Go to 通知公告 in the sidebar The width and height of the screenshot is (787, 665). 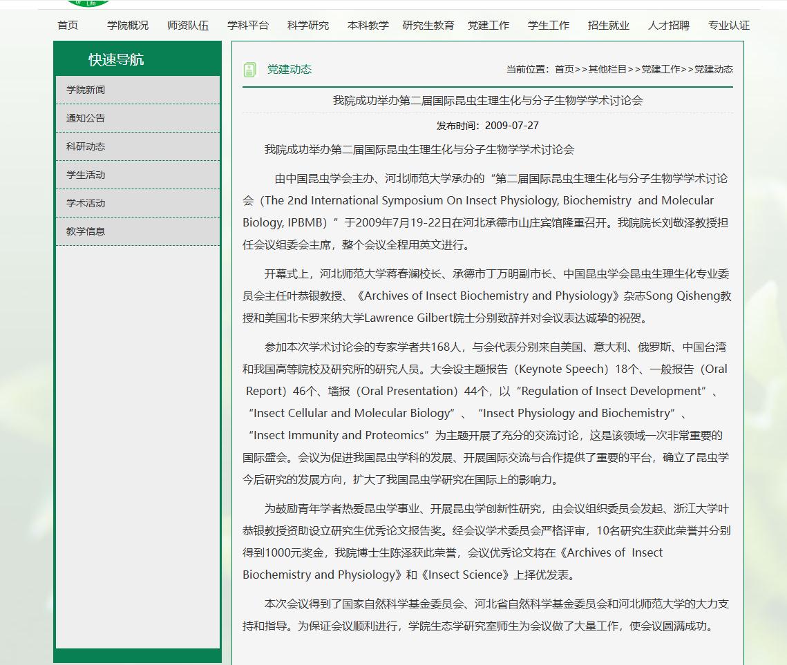(86, 118)
